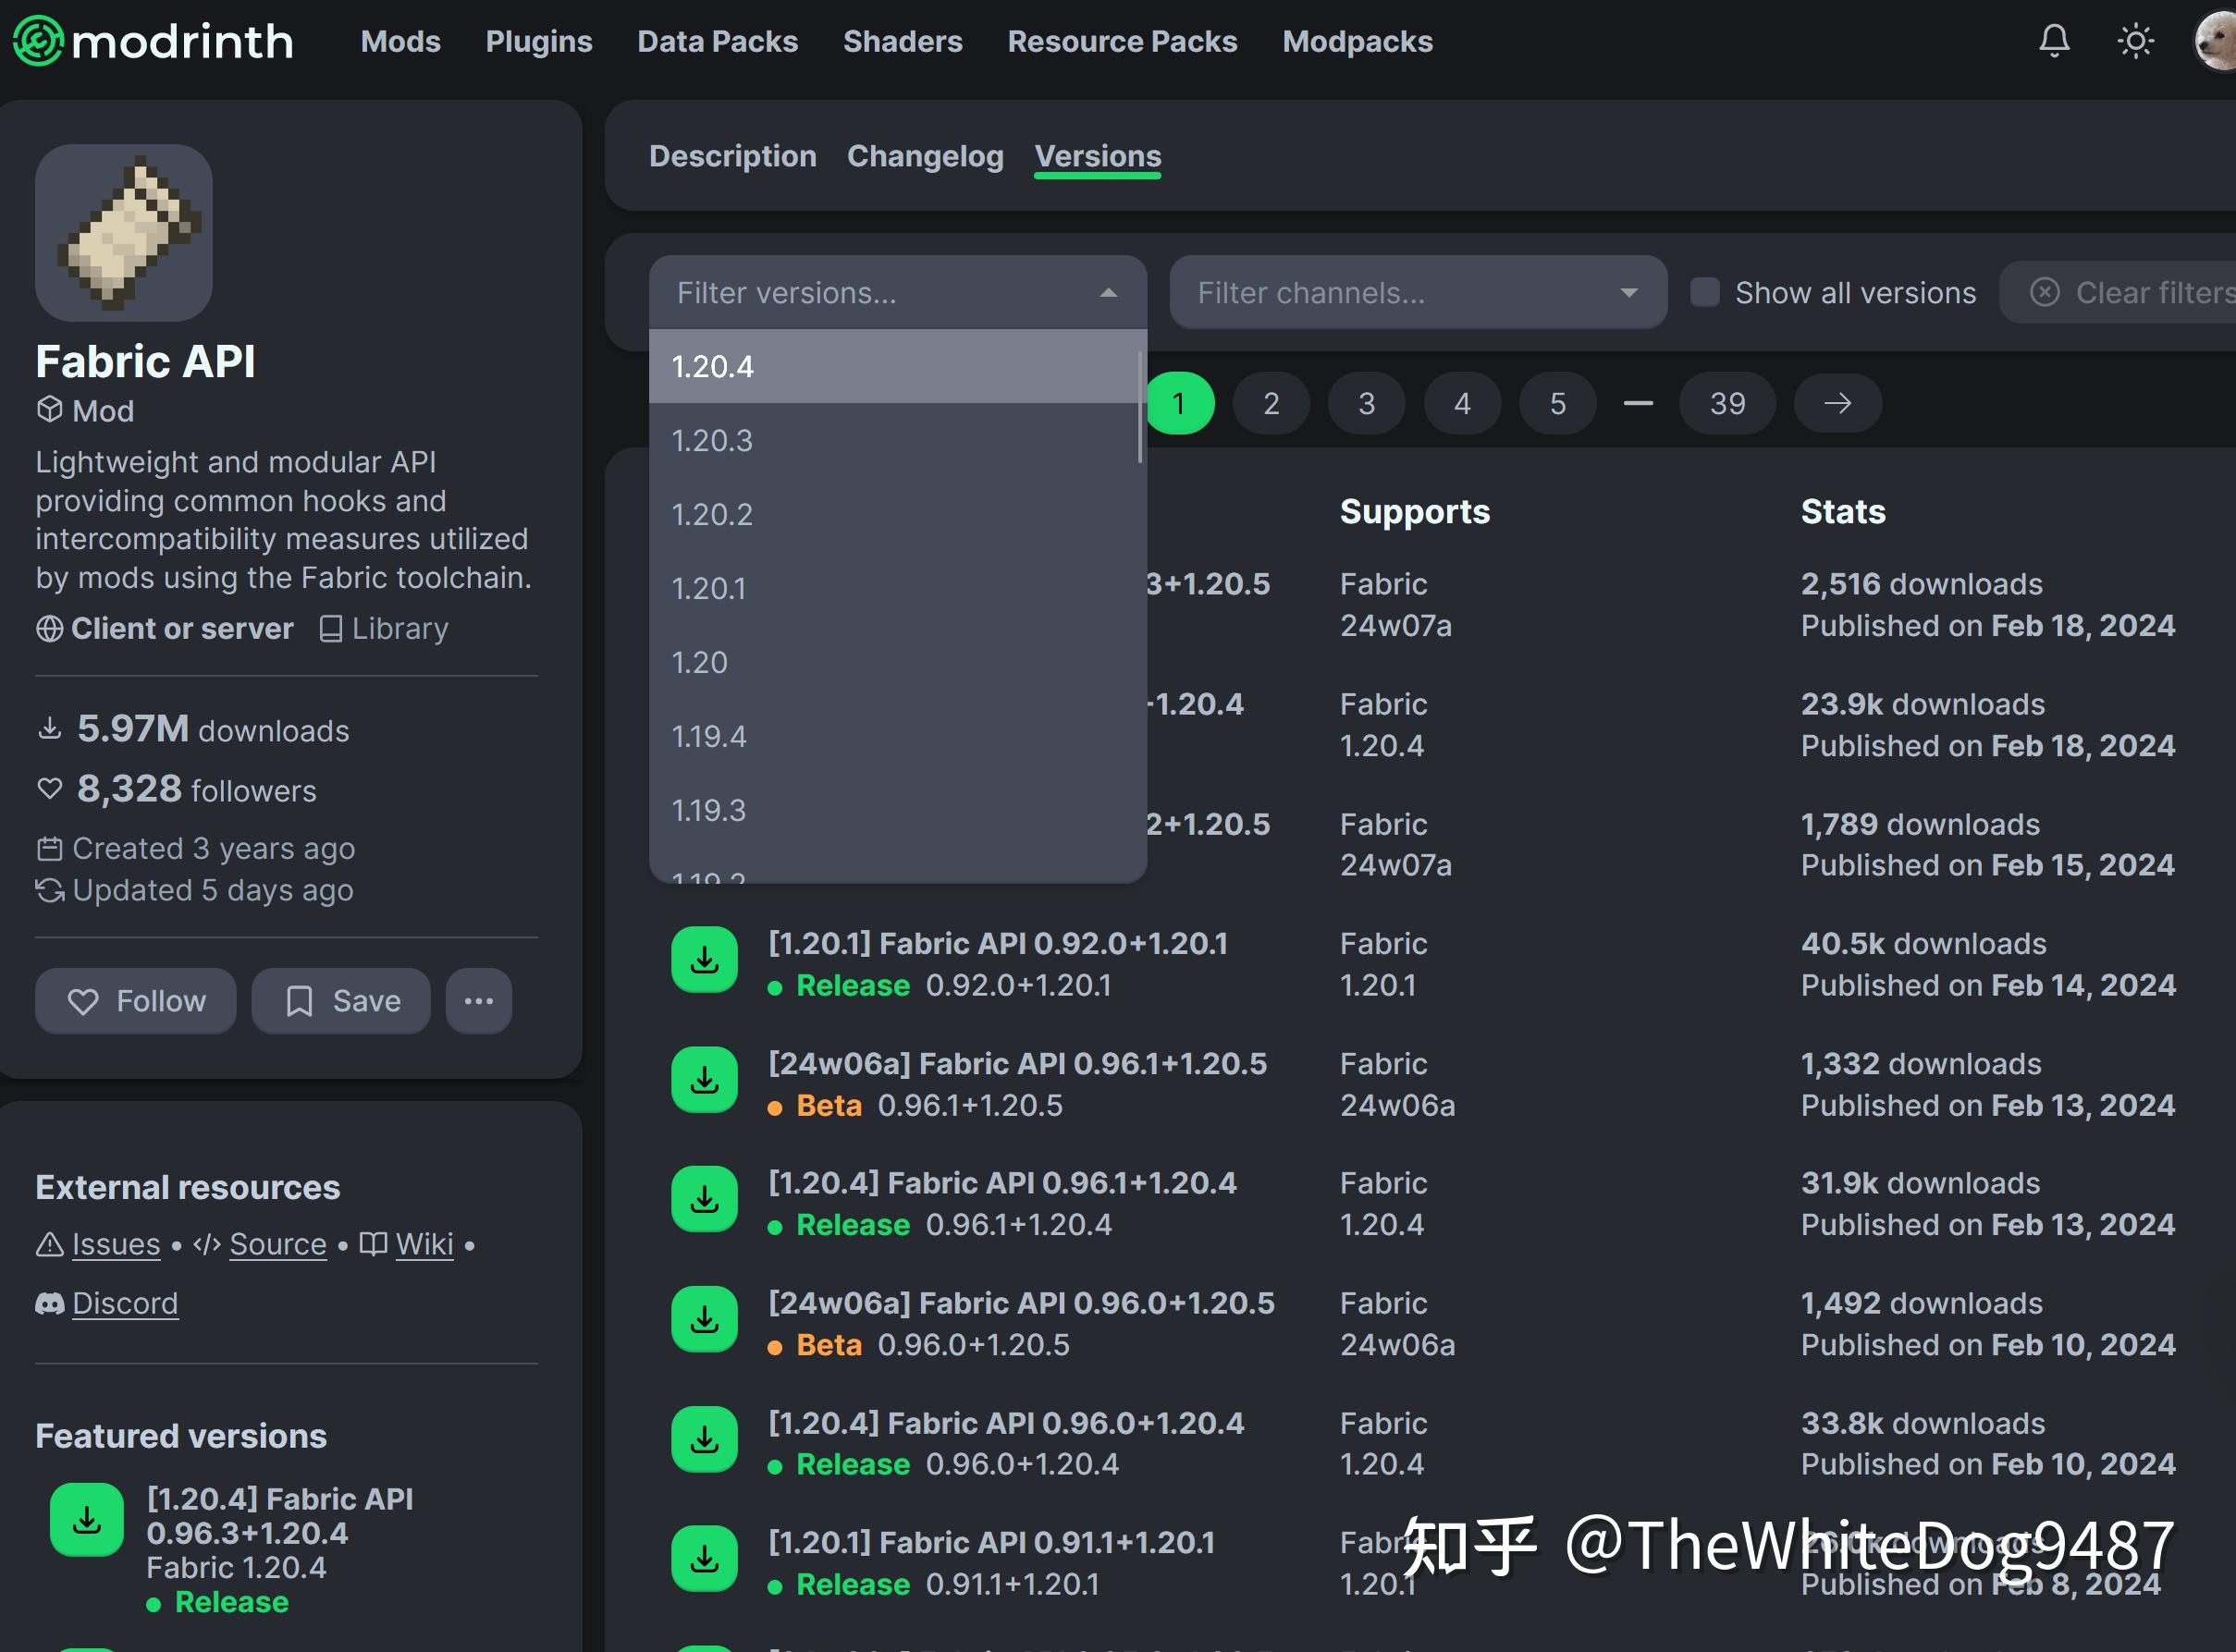Collapse the Filter versions dropdown
This screenshot has width=2236, height=1652.
coord(1108,292)
